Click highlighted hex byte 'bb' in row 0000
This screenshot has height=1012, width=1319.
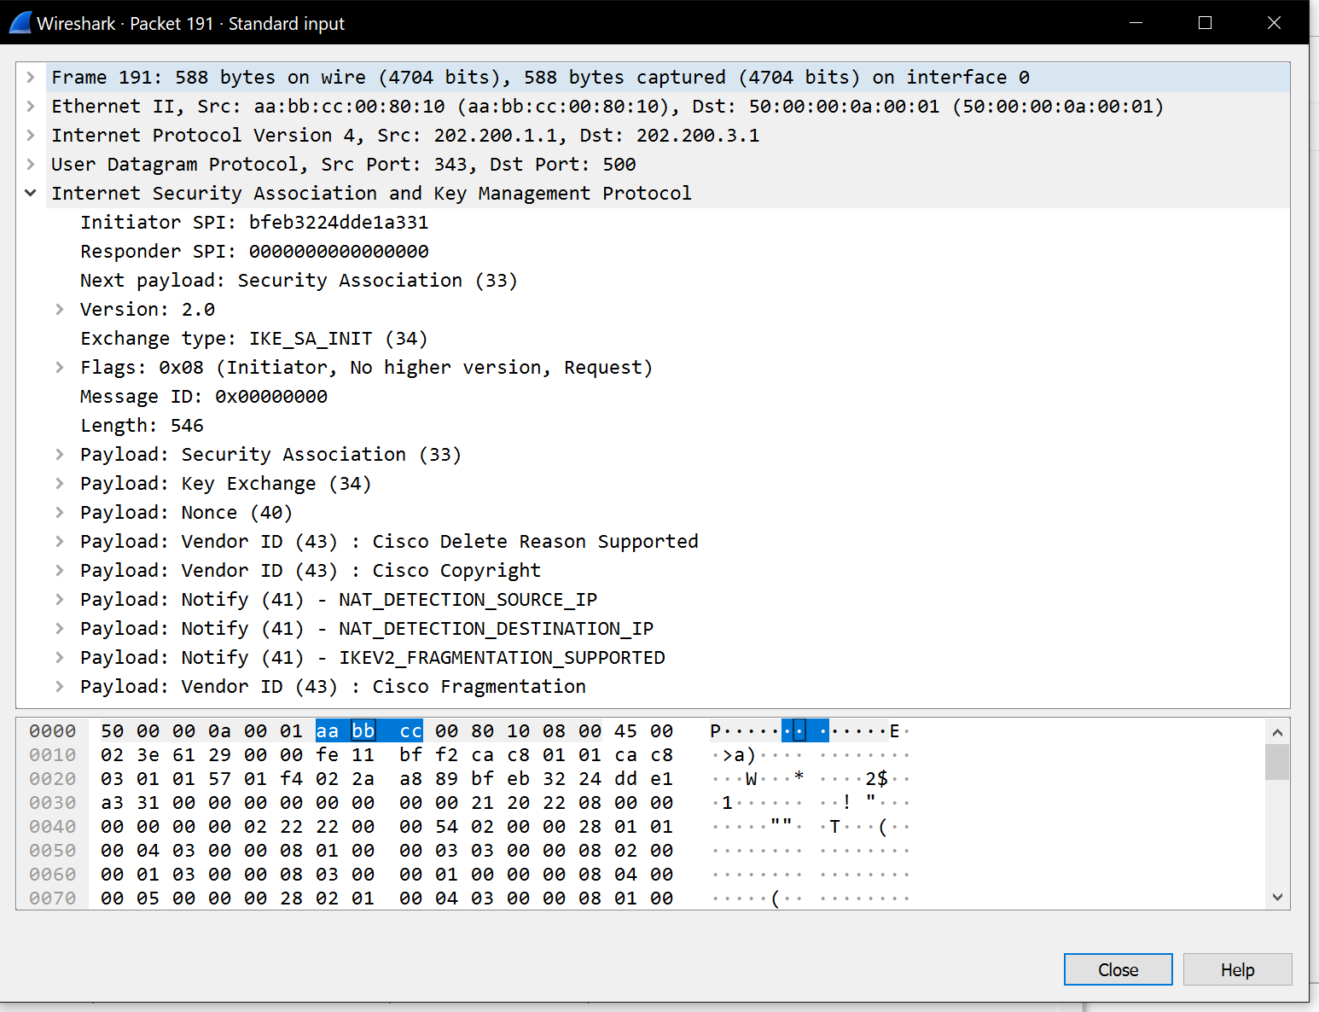[363, 731]
